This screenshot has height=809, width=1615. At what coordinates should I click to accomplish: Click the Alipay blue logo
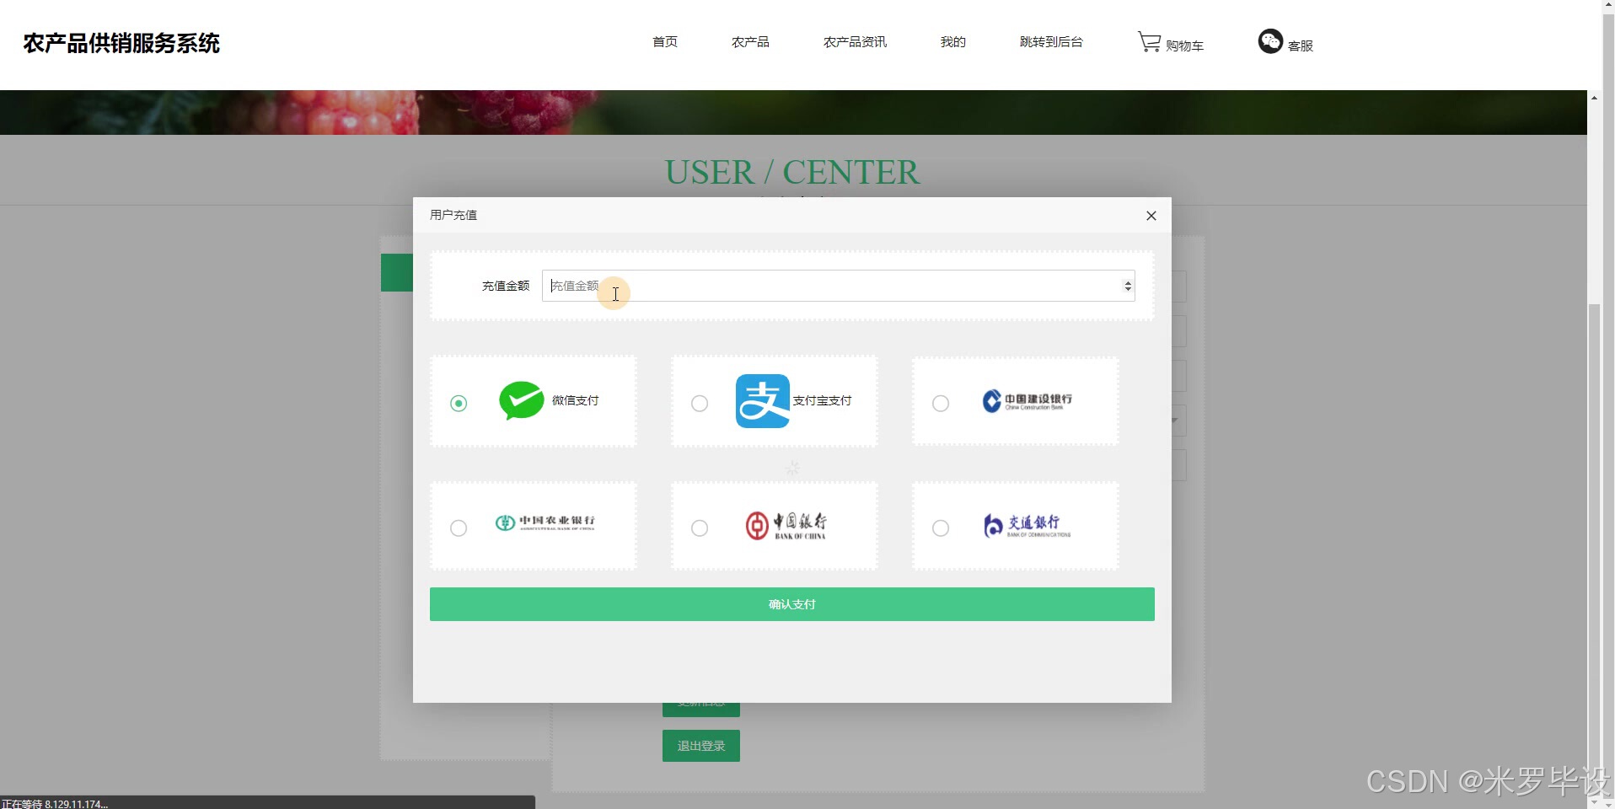763,401
